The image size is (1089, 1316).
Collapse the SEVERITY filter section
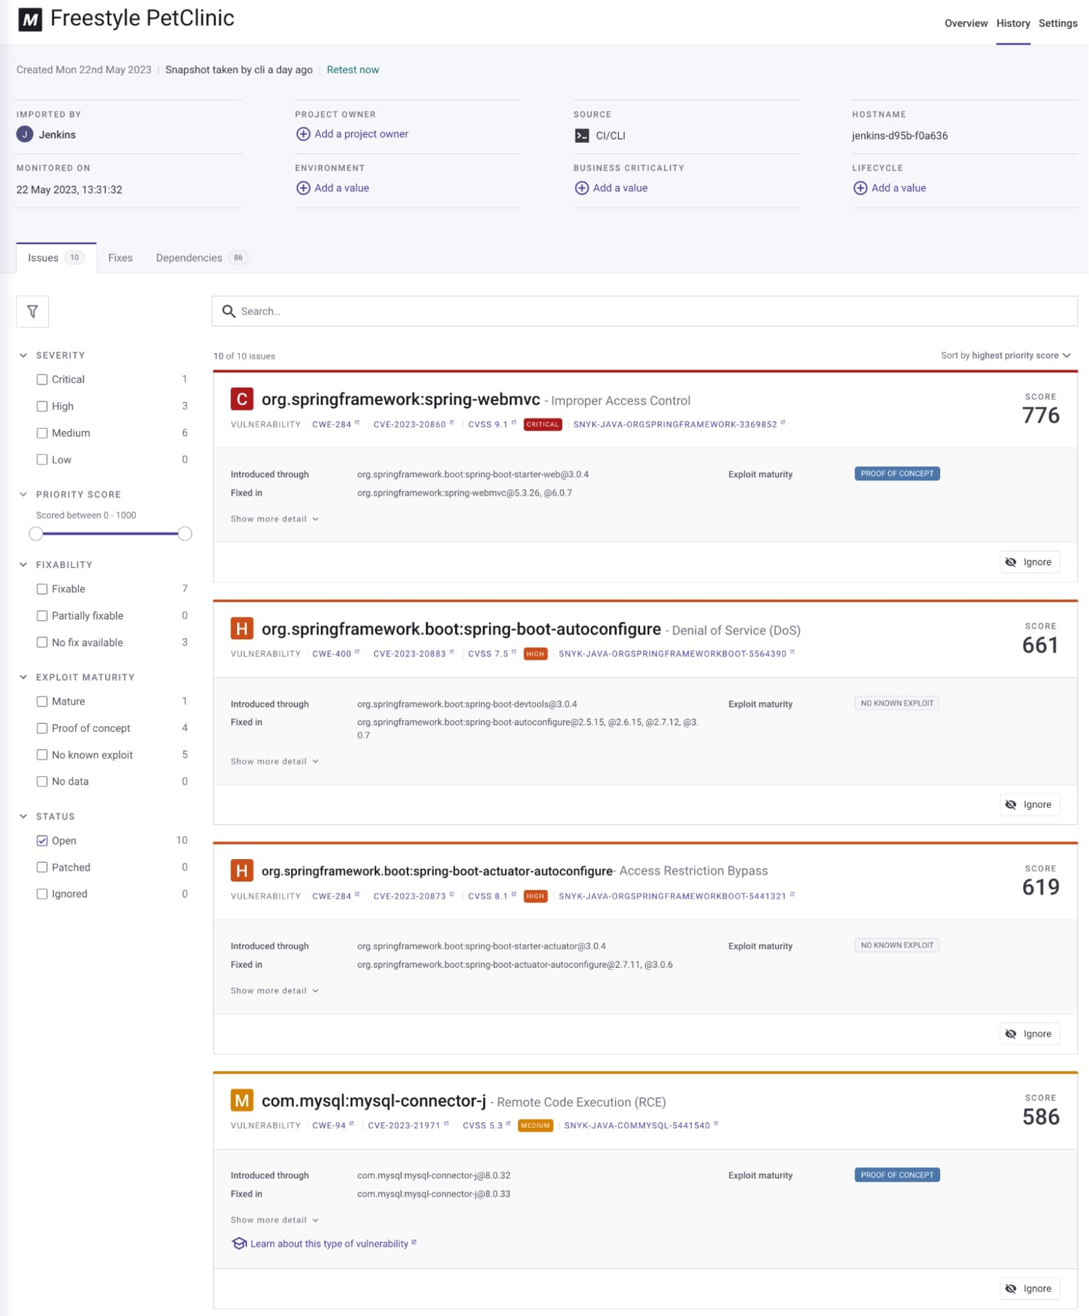click(x=23, y=354)
